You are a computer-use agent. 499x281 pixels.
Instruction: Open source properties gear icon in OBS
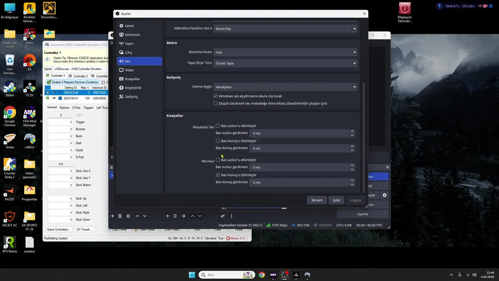coord(184,216)
